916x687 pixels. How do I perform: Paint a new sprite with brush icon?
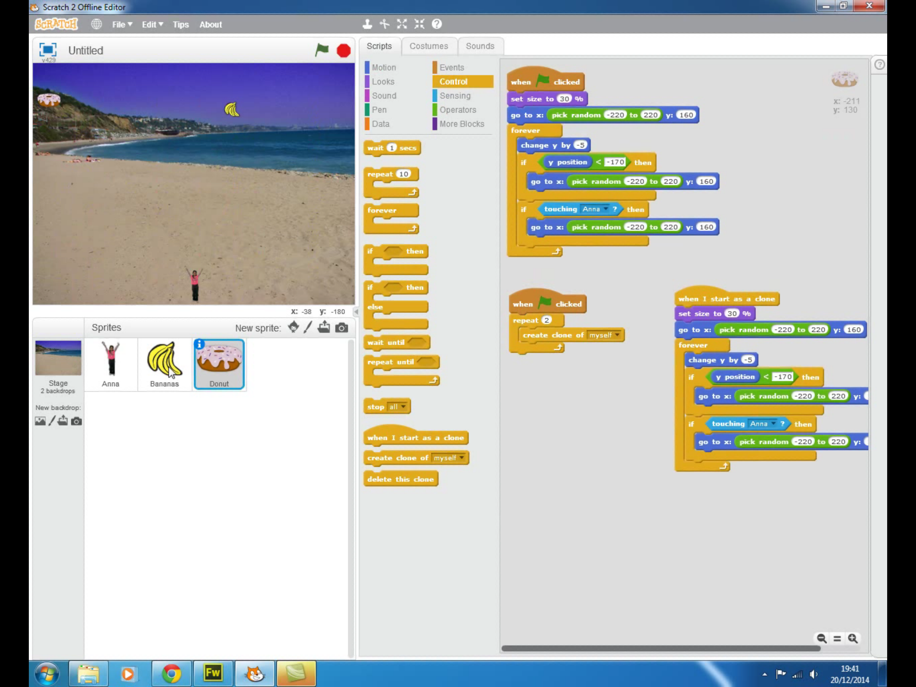[x=308, y=327]
